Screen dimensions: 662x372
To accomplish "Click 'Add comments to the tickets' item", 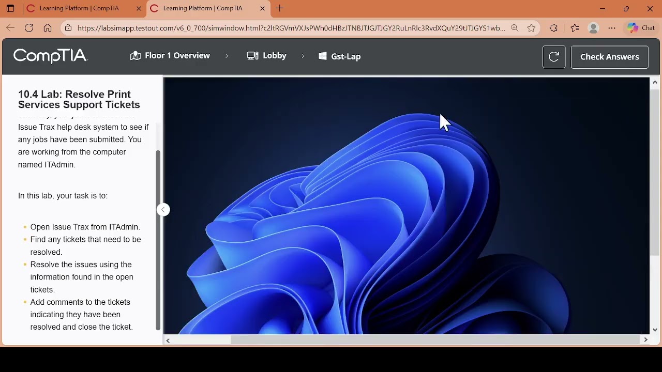I will pyautogui.click(x=82, y=315).
